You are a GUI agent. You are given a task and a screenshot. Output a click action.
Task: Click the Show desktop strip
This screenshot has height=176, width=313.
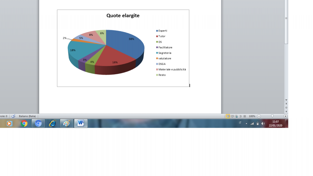tap(287, 123)
